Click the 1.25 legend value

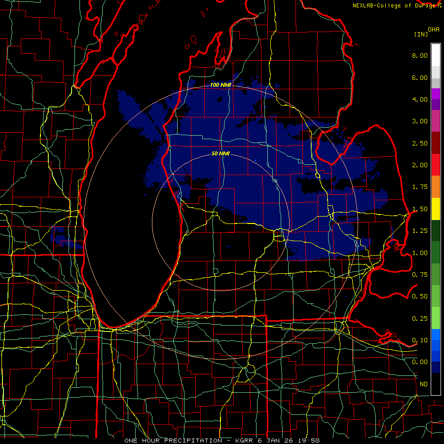[420, 231]
